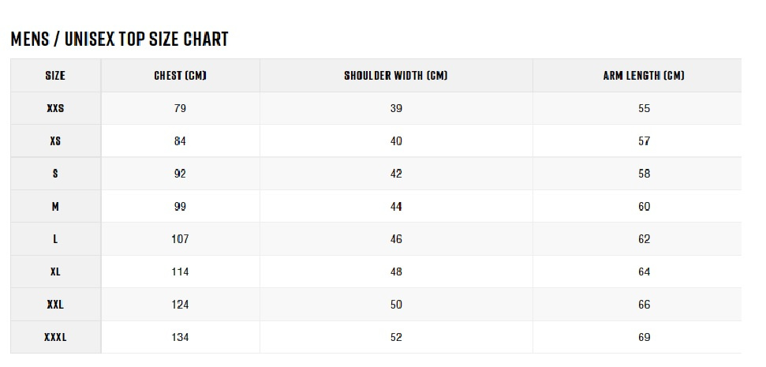Select the XXL size row label
Image resolution: width=766 pixels, height=367 pixels.
coord(55,305)
